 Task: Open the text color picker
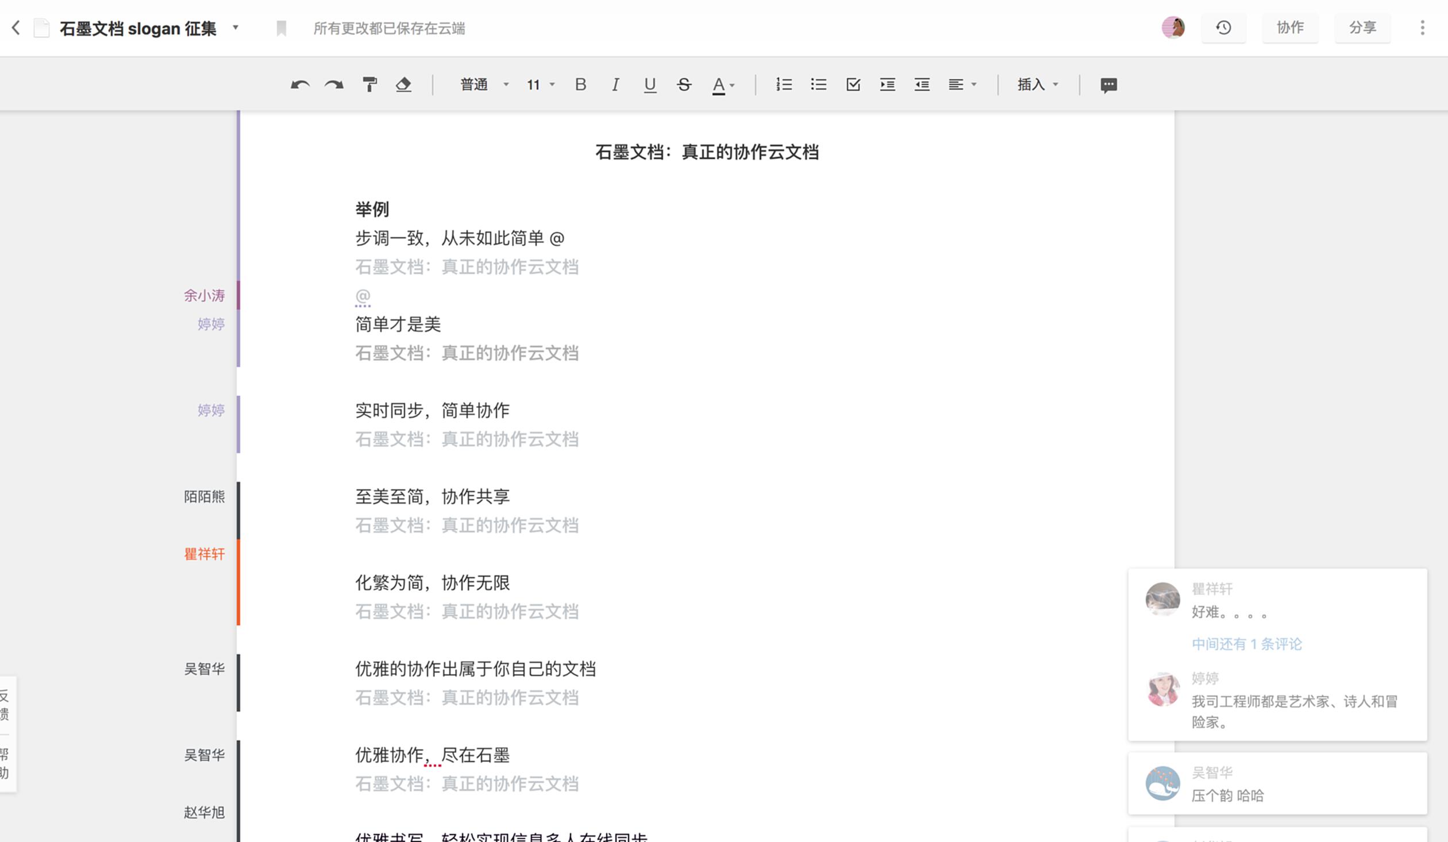723,85
